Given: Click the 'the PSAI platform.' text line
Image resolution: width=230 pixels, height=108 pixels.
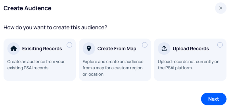Looking at the screenshot, I should 175,68.
